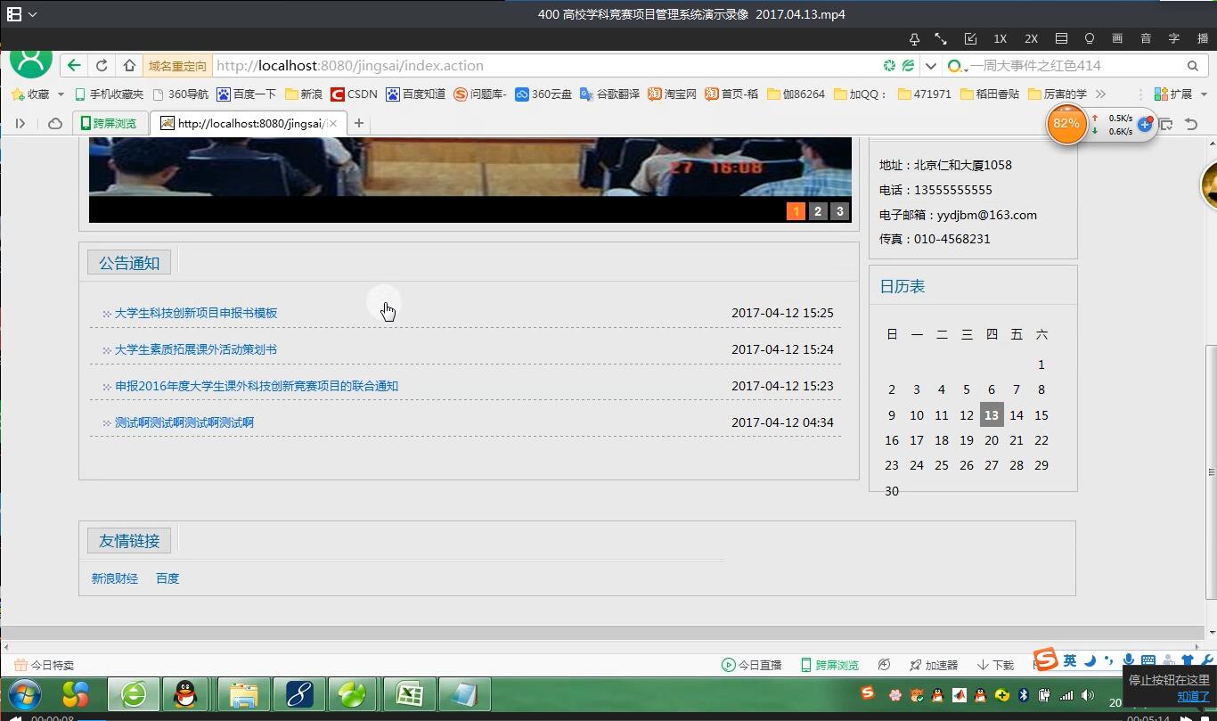The height and width of the screenshot is (721, 1217).
Task: Click 今日特卖 in status bar
Action: click(45, 665)
